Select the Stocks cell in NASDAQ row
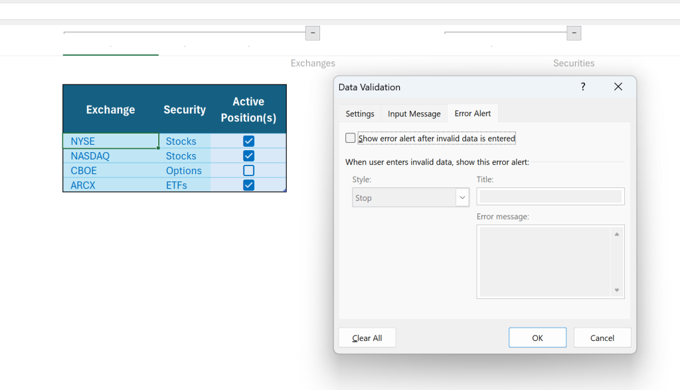Screen dimensions: 680x390 point(185,155)
